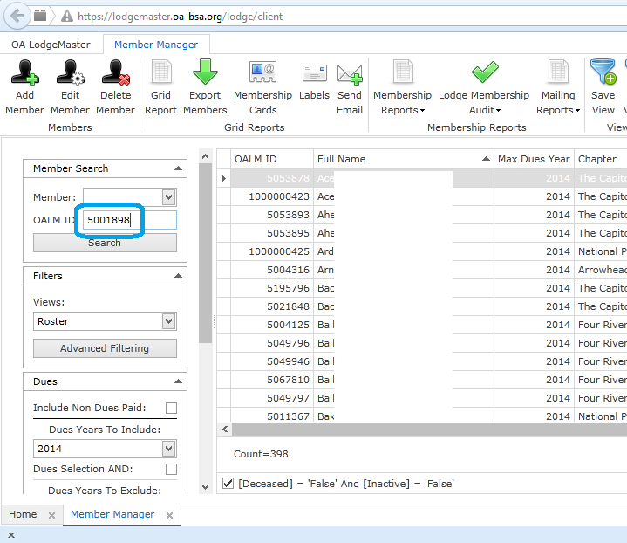
Task: Collapse the Member Search panel
Action: pos(179,168)
